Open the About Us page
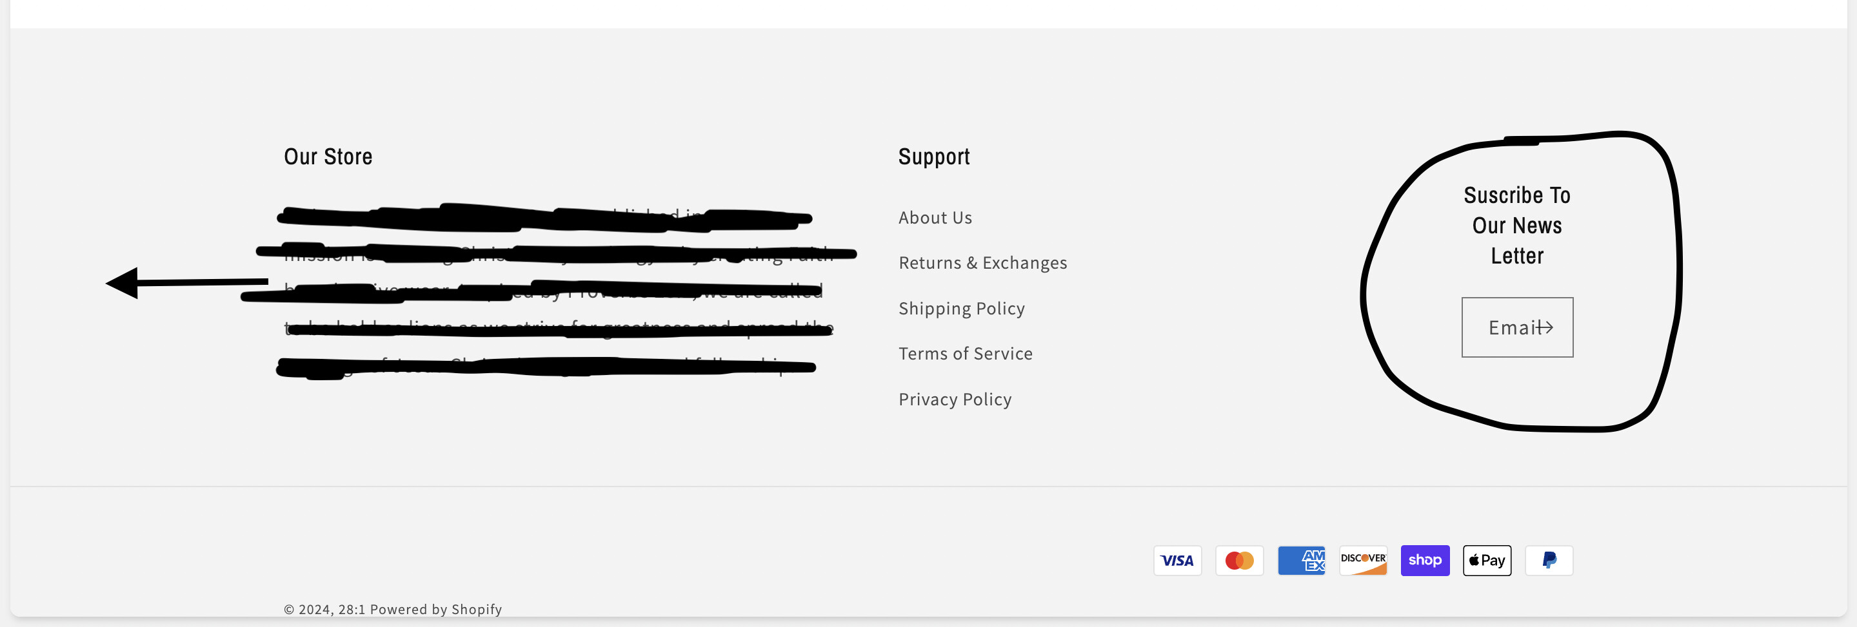 [x=934, y=217]
